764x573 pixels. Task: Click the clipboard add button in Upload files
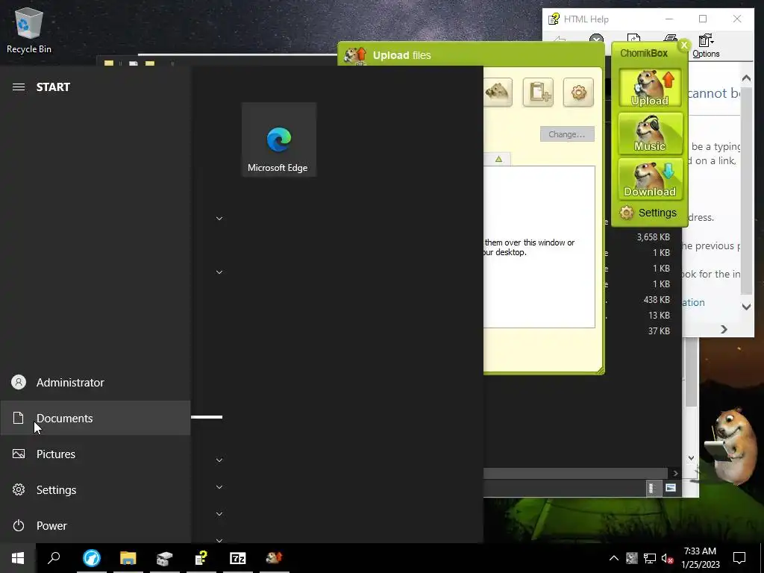(x=539, y=92)
